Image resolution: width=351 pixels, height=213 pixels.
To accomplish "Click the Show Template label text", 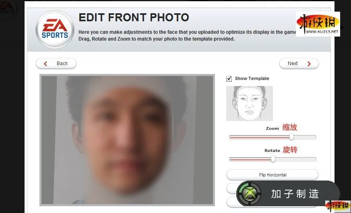I will pos(252,78).
